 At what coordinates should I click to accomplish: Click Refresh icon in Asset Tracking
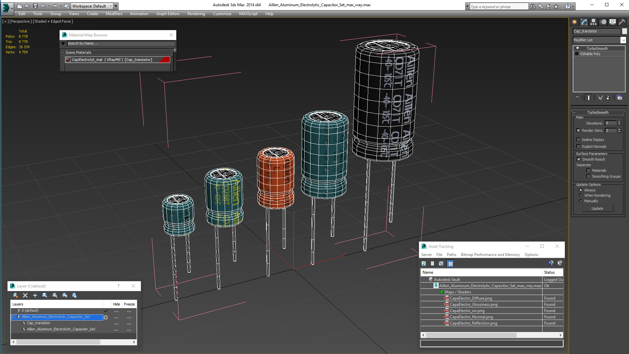click(424, 264)
